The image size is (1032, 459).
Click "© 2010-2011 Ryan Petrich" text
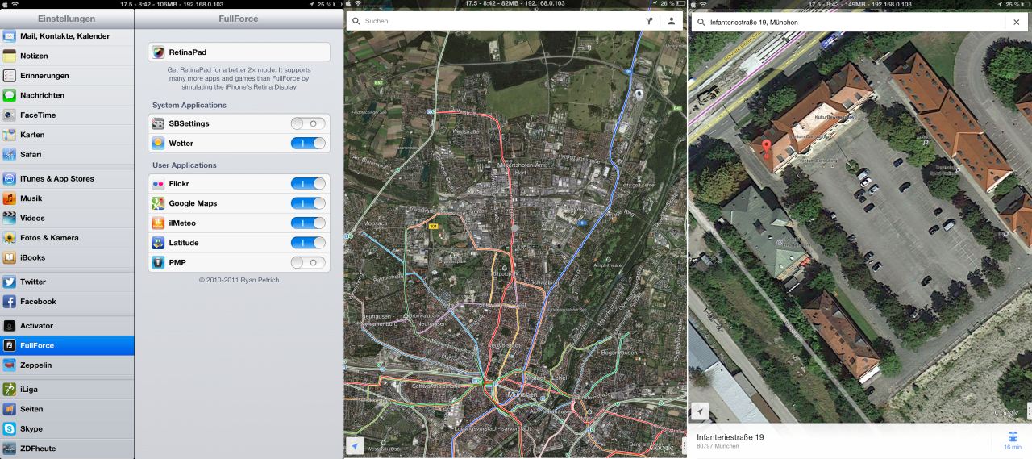pos(239,280)
